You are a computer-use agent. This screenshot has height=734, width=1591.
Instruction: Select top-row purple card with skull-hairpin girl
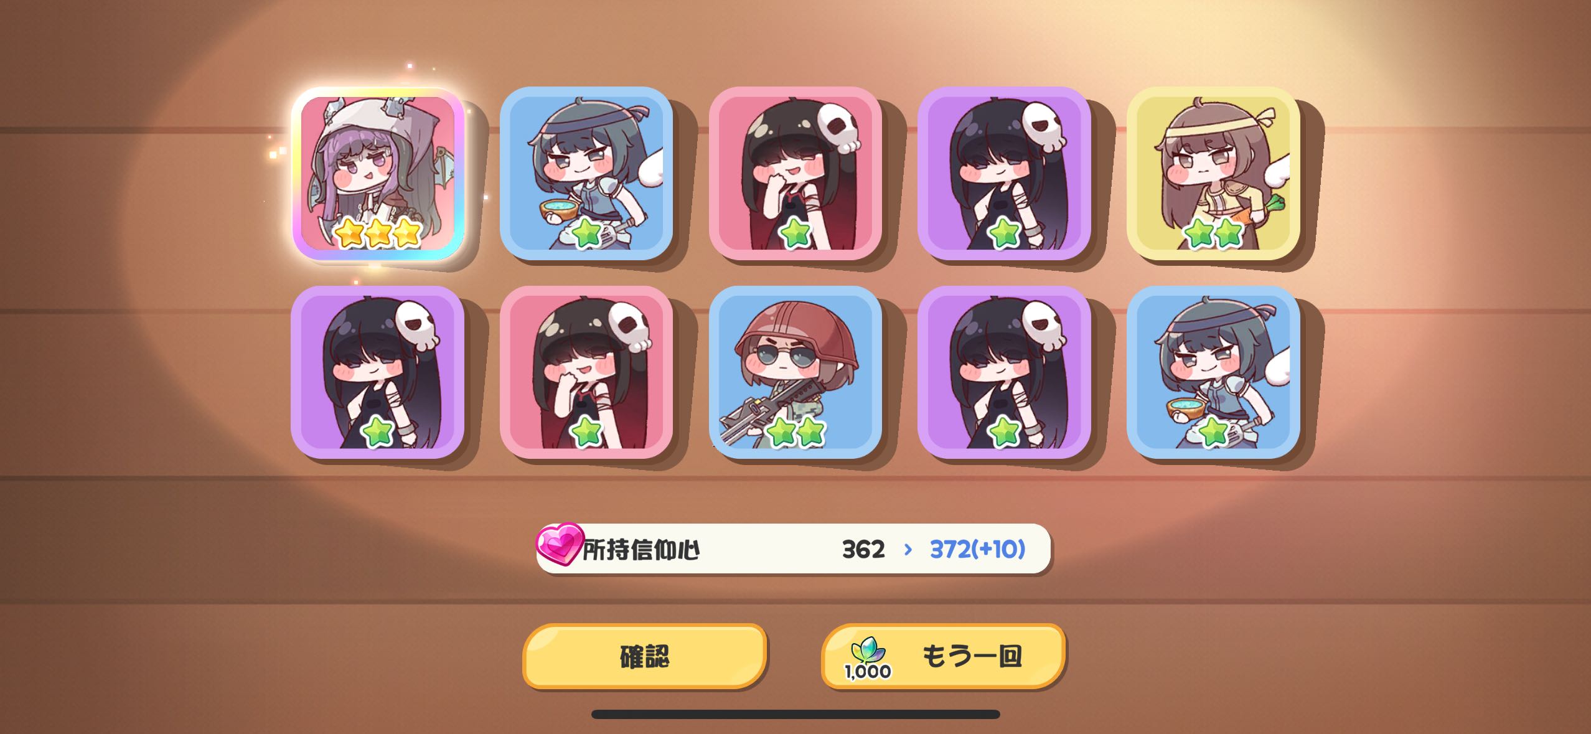pos(1004,173)
